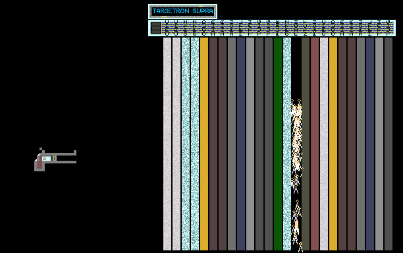403x253 pixels.
Task: Click the leftmost pale CRMC column
Action: (x=167, y=144)
